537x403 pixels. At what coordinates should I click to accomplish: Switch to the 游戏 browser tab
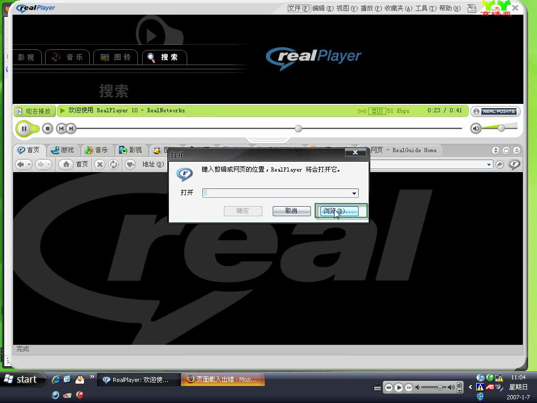tap(62, 150)
